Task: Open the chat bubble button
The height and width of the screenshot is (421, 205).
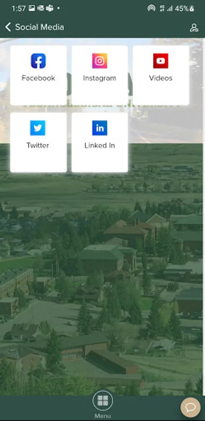Action: pyautogui.click(x=190, y=407)
